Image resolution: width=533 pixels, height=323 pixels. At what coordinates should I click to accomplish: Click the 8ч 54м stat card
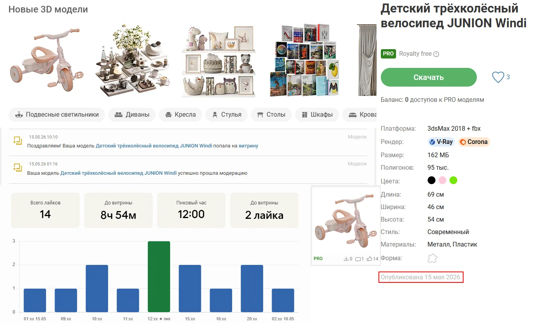pyautogui.click(x=118, y=210)
